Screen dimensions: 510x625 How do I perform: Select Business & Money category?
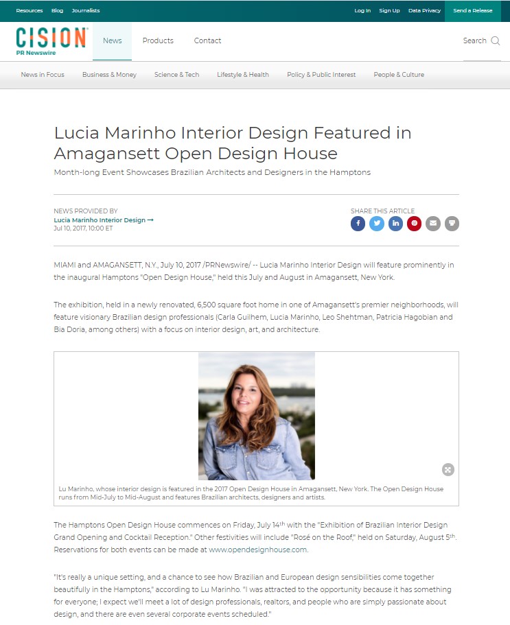pos(109,75)
